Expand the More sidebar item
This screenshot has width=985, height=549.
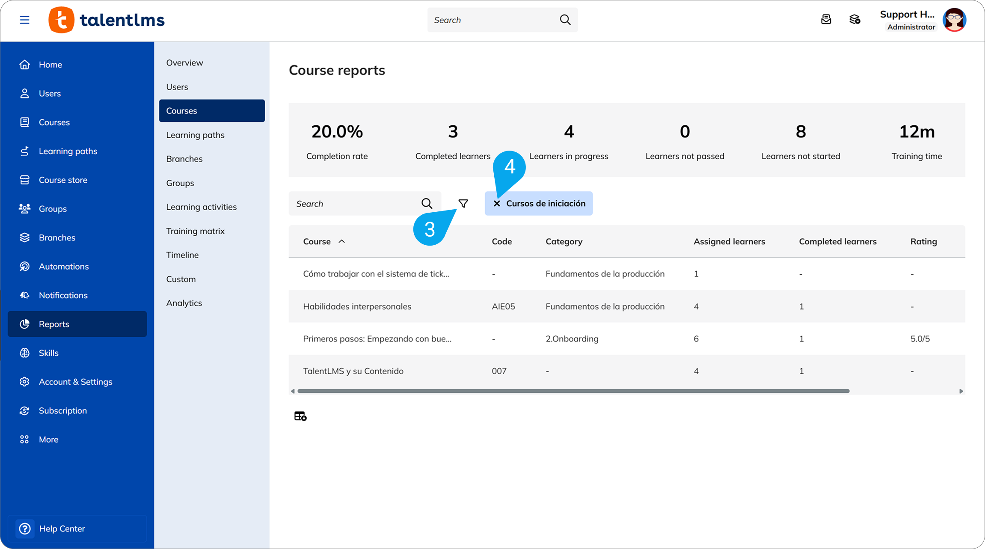pyautogui.click(x=48, y=439)
